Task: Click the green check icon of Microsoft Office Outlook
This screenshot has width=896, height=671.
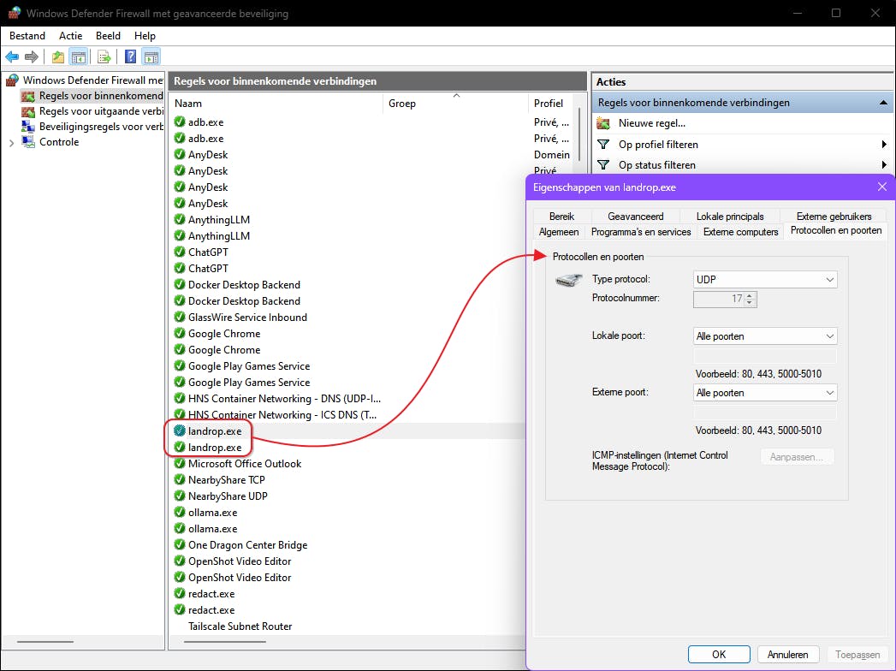Action: point(180,464)
